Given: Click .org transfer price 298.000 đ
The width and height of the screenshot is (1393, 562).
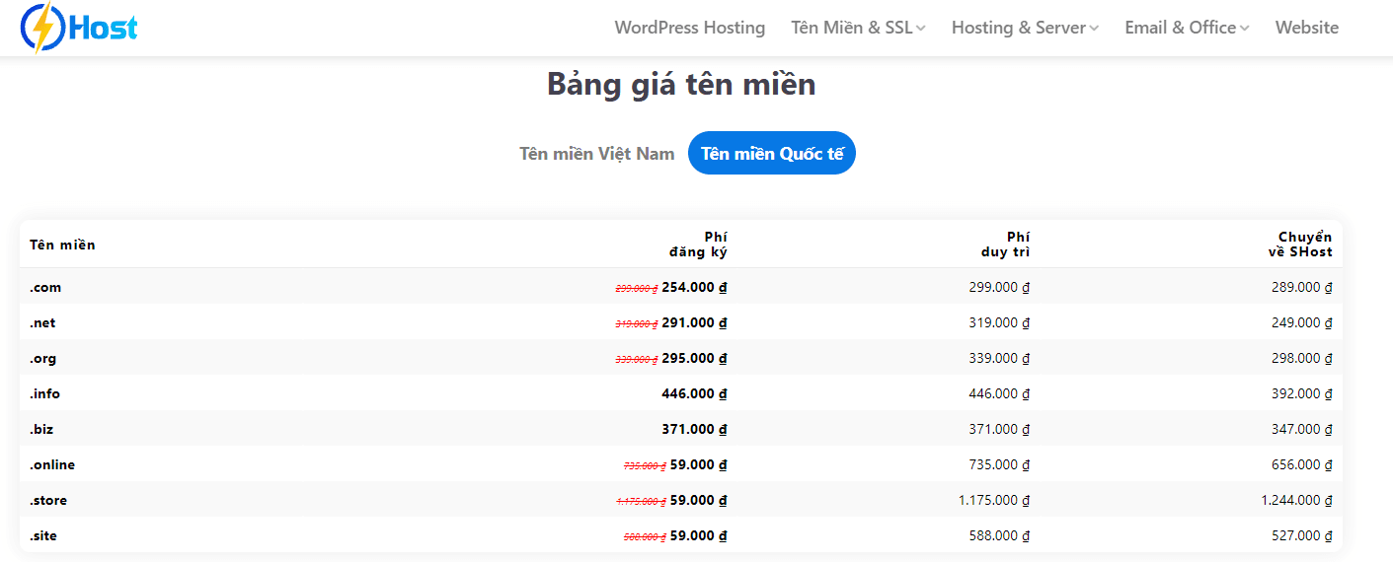Looking at the screenshot, I should (x=1302, y=359).
